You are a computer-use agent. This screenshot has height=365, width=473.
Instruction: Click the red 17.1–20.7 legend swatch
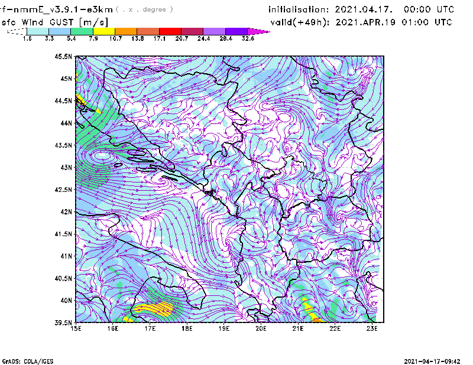(x=170, y=31)
